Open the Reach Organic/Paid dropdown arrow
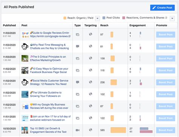The width and height of the screenshot is (179, 137). click(x=97, y=19)
